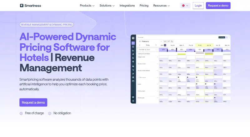The image size is (250, 137).
Task: Open the line chart icon in dashboard sidebar
Action: tap(133, 50)
